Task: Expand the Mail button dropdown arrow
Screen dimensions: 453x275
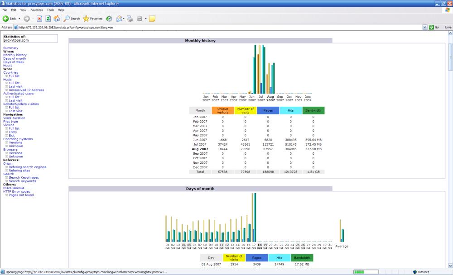Action: pos(125,19)
